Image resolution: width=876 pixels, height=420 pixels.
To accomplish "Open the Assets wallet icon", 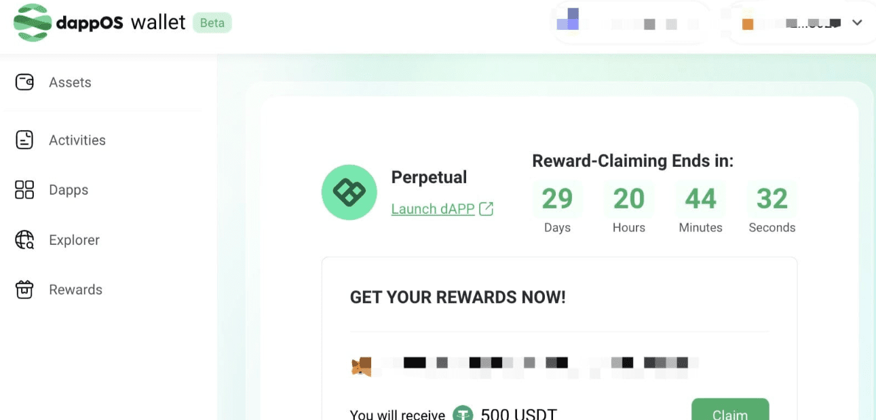I will pyautogui.click(x=24, y=83).
